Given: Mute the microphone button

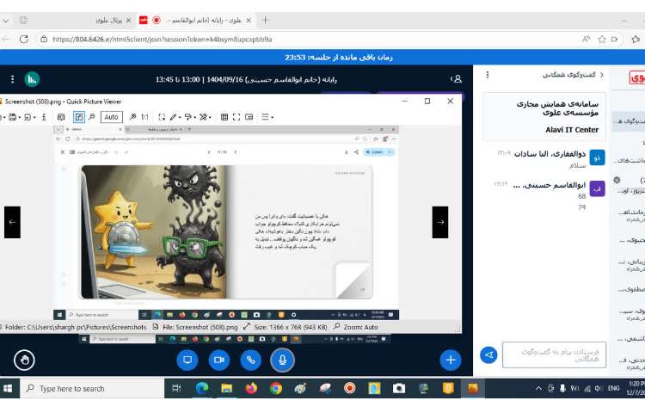Looking at the screenshot, I should [282, 360].
